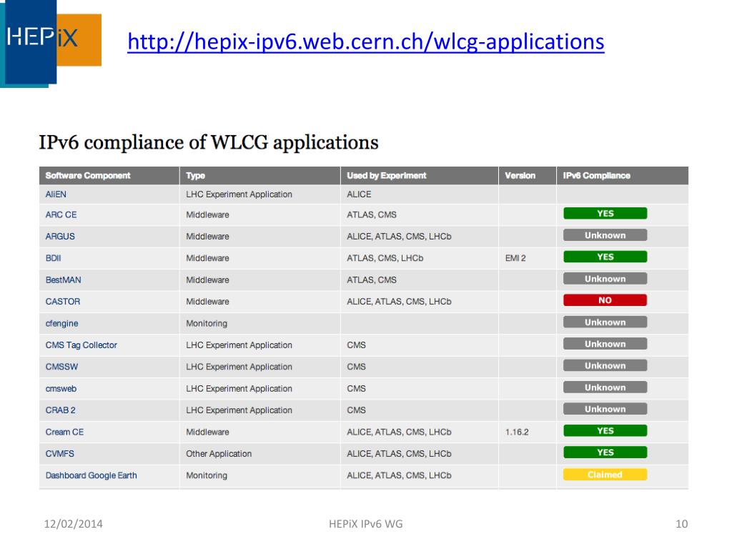732x549 pixels.
Task: Click the red NO badge for CASTOR
Action: point(605,300)
